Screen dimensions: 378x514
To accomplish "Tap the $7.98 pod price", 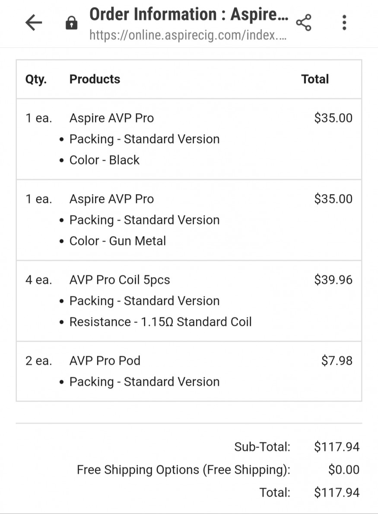I will (337, 361).
